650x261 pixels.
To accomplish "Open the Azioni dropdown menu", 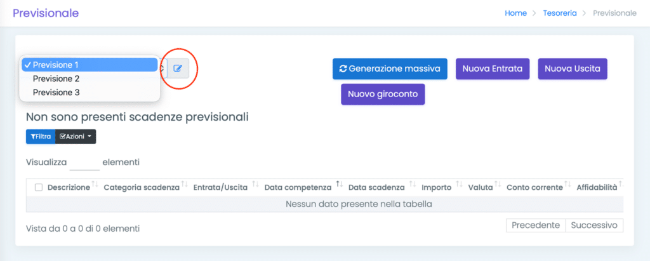I will 76,137.
